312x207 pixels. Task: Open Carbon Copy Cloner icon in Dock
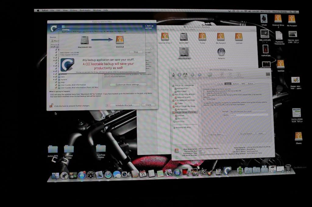[x=227, y=171]
